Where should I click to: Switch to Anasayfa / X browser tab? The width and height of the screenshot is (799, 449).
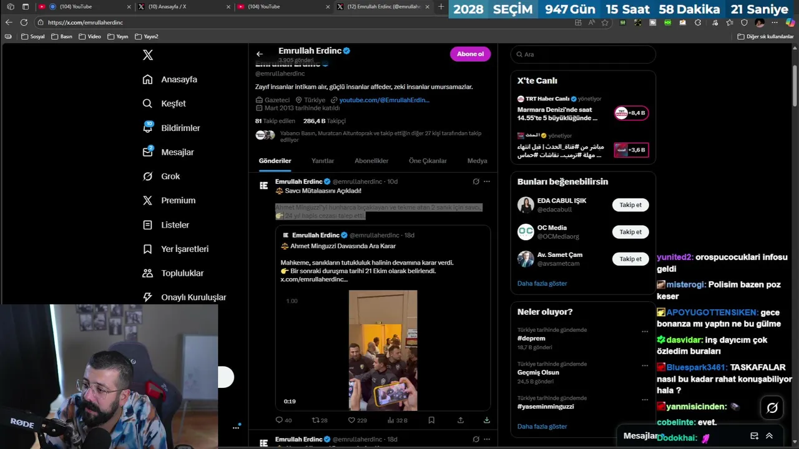184,7
